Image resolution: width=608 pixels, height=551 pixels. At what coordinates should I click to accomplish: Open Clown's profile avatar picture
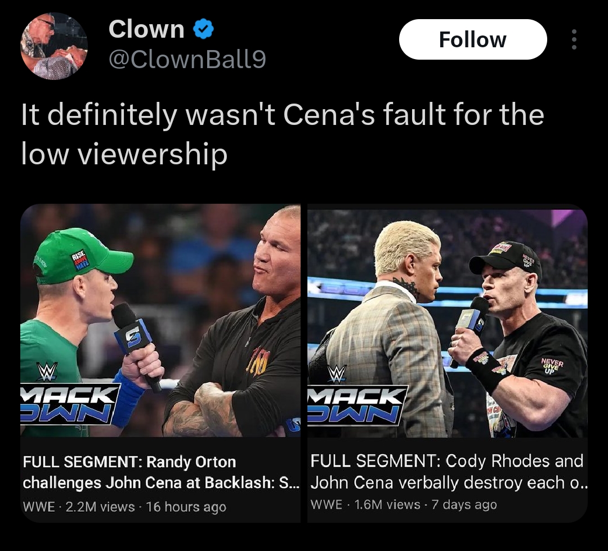pos(54,46)
